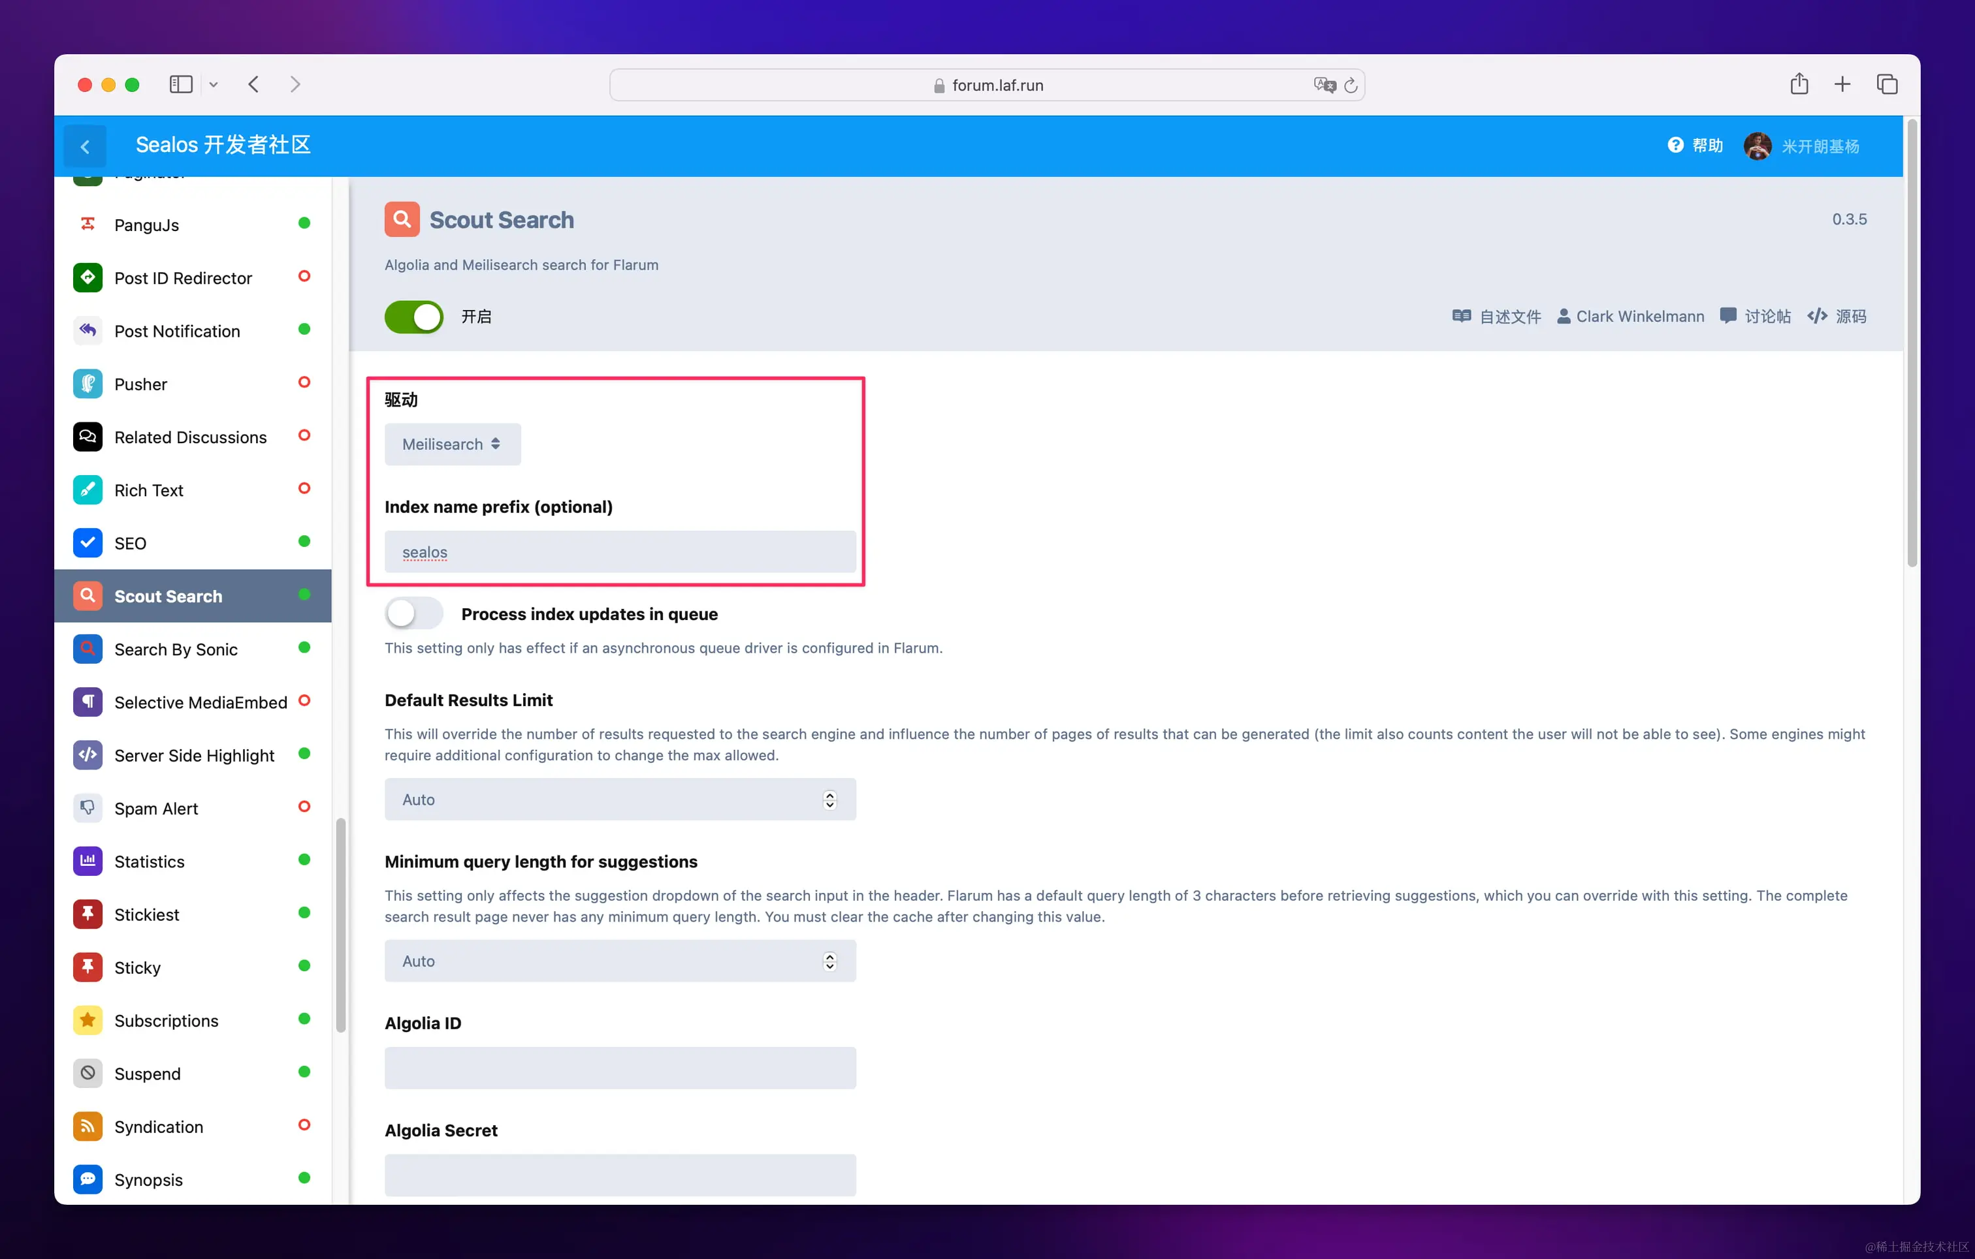Open the Meilisearch driver dropdown
This screenshot has height=1259, width=1975.
(x=452, y=444)
